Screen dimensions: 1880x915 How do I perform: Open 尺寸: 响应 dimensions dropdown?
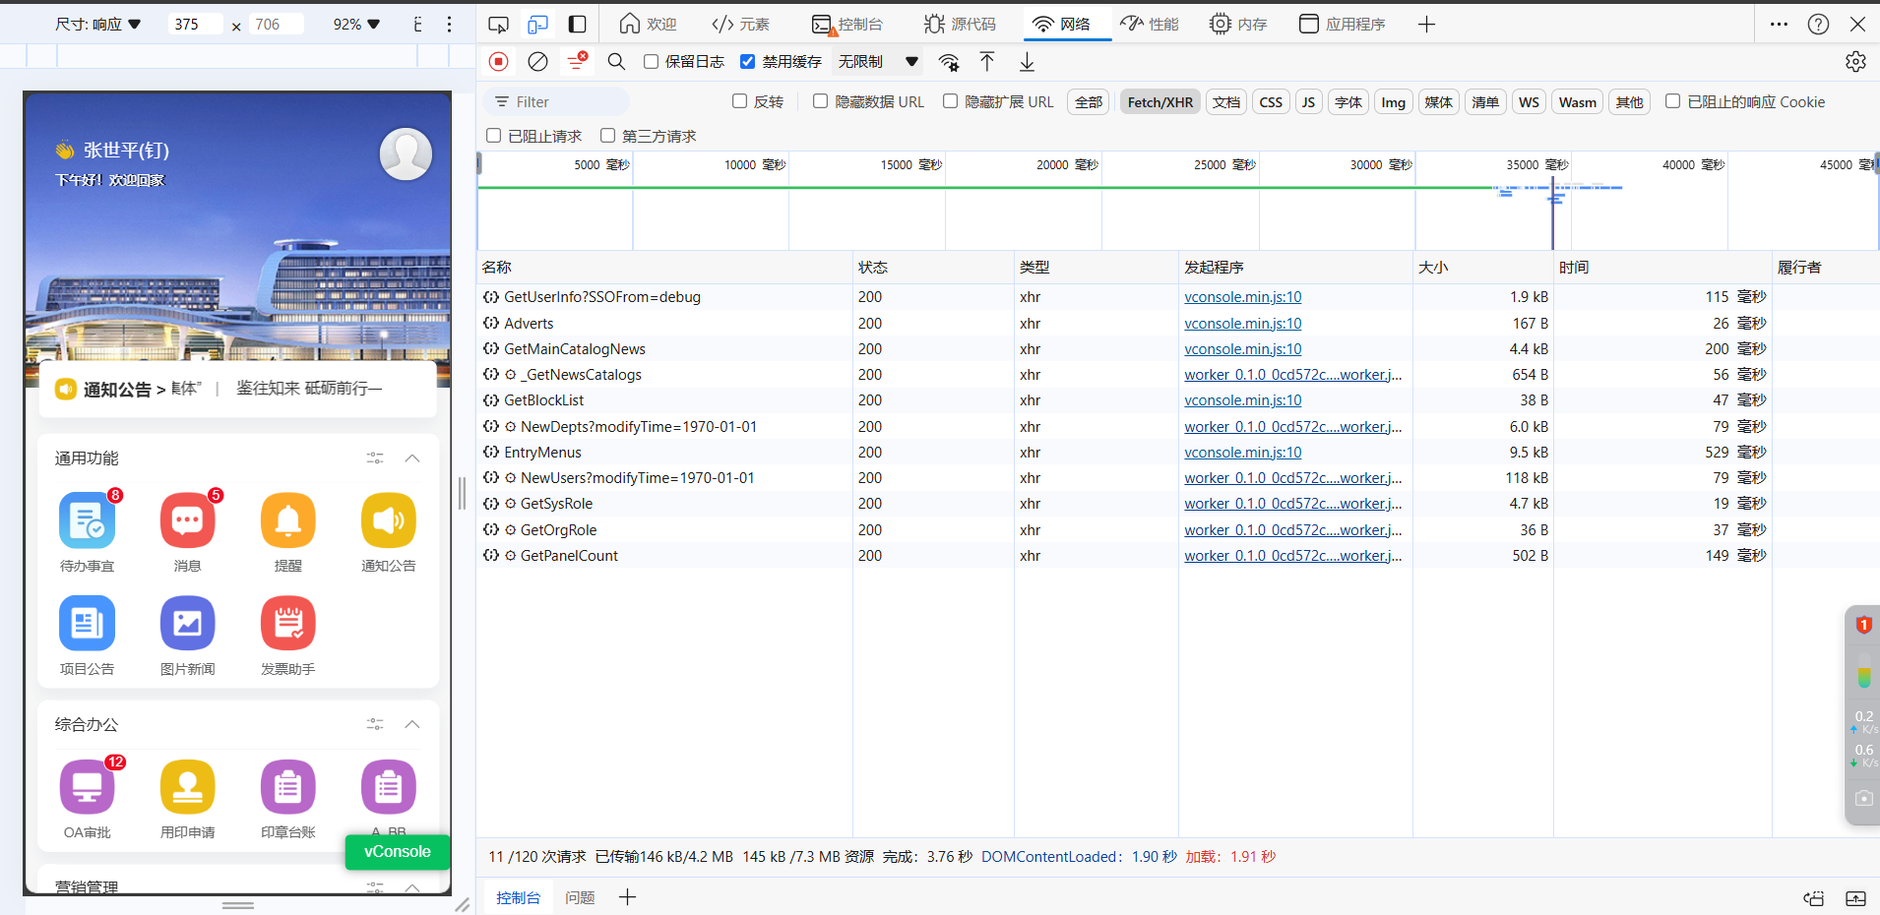click(98, 24)
